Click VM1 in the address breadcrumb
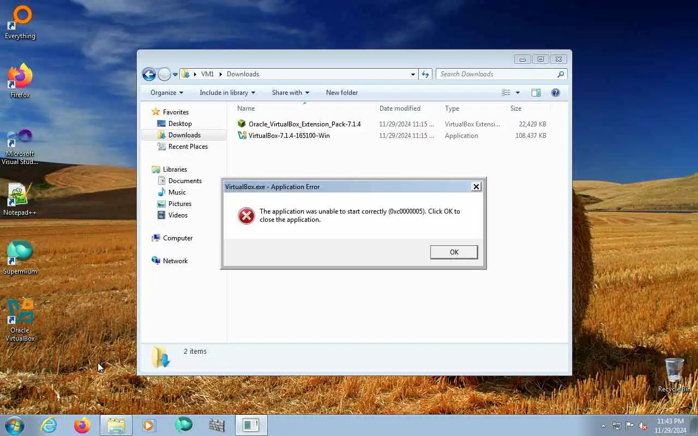This screenshot has height=436, width=698. click(207, 74)
